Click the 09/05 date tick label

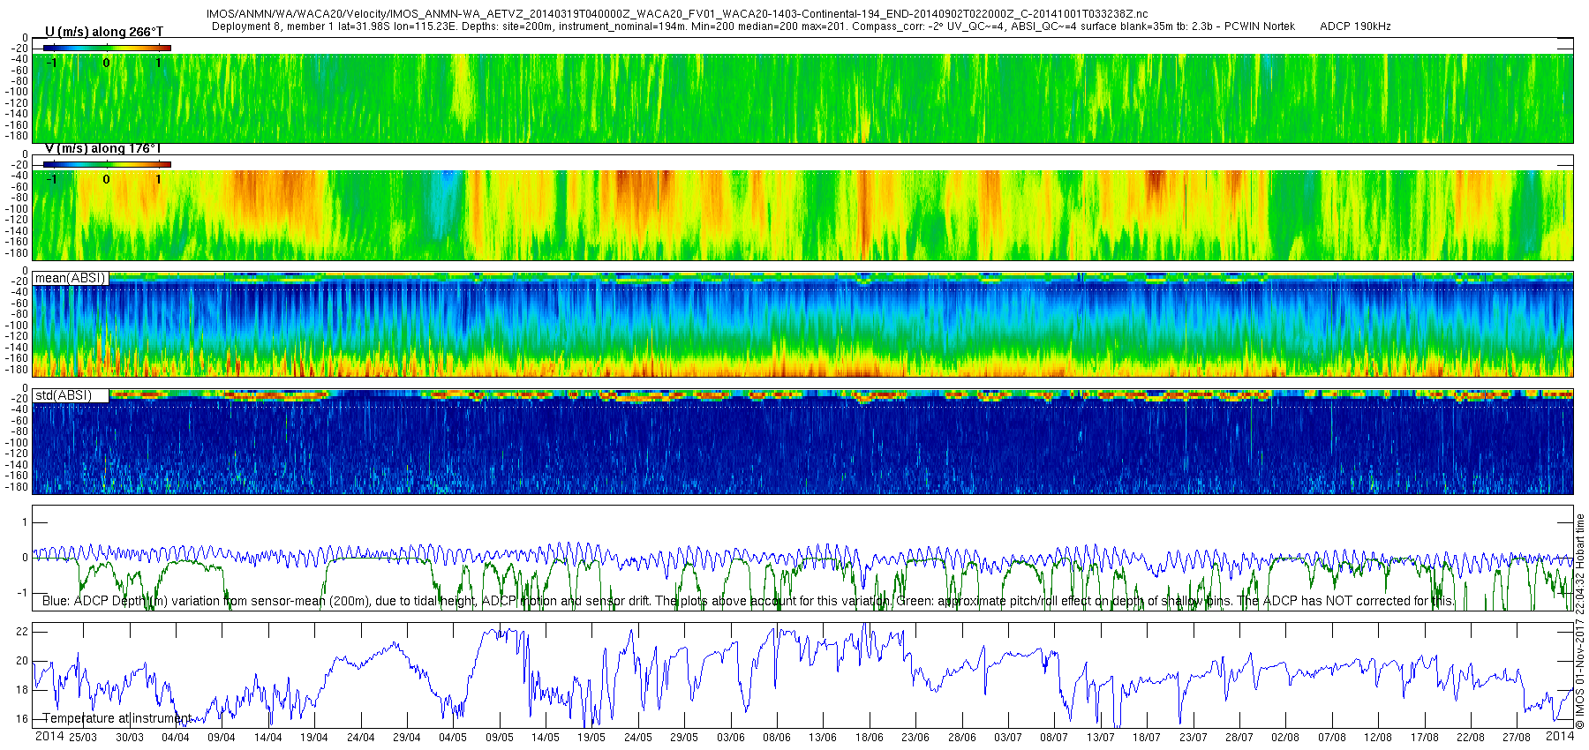point(500,738)
